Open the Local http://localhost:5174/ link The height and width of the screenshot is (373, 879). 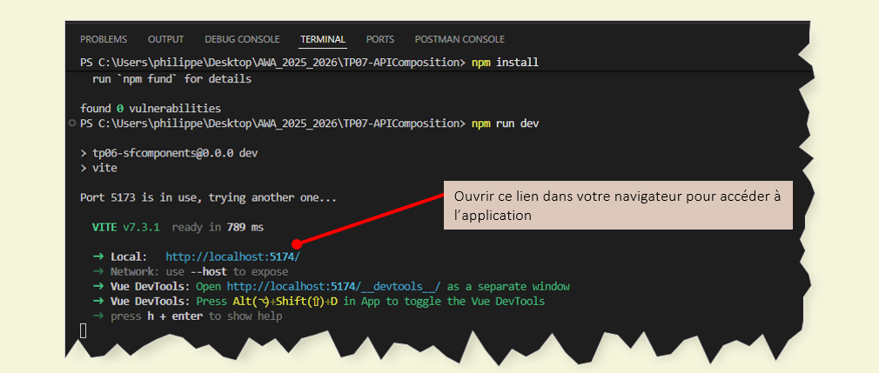(x=232, y=257)
